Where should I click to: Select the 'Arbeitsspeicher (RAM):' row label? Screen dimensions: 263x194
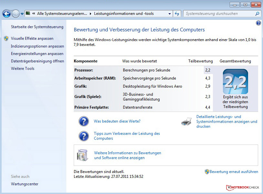(x=95, y=78)
